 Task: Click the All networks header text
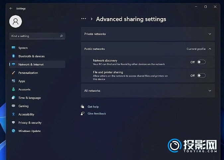click(x=92, y=91)
